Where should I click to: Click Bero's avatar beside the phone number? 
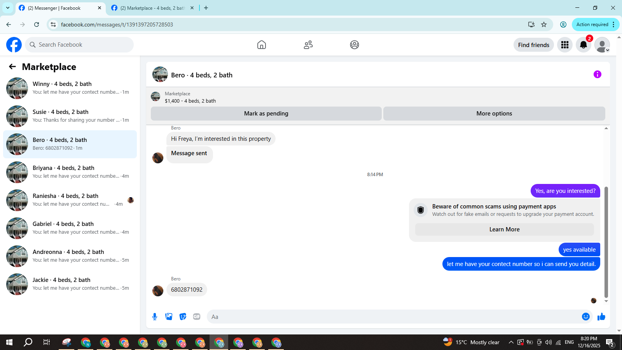(158, 291)
